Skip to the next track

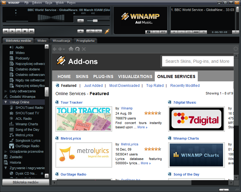point(31,31)
